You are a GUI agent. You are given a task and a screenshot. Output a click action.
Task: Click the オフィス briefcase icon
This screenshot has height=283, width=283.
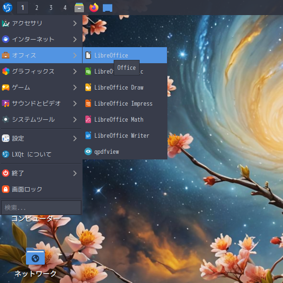point(6,55)
